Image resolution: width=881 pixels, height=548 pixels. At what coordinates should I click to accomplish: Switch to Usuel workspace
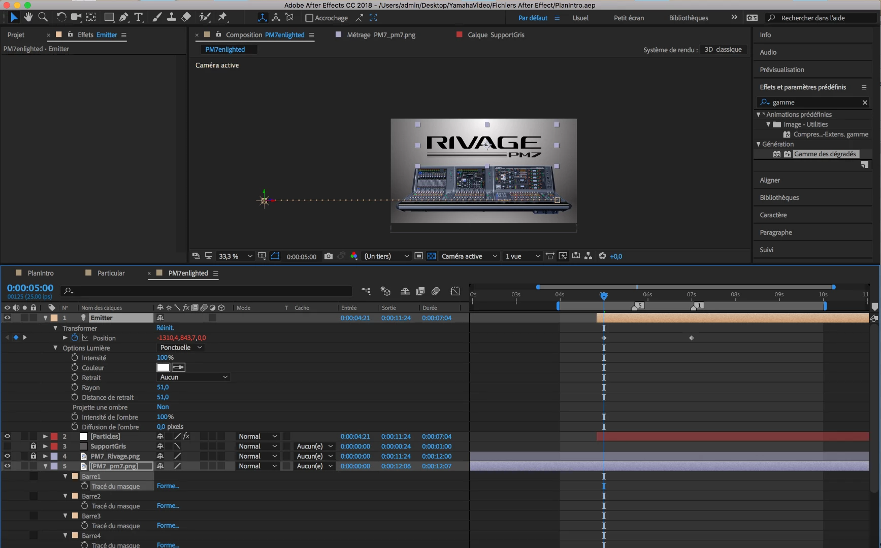(580, 18)
